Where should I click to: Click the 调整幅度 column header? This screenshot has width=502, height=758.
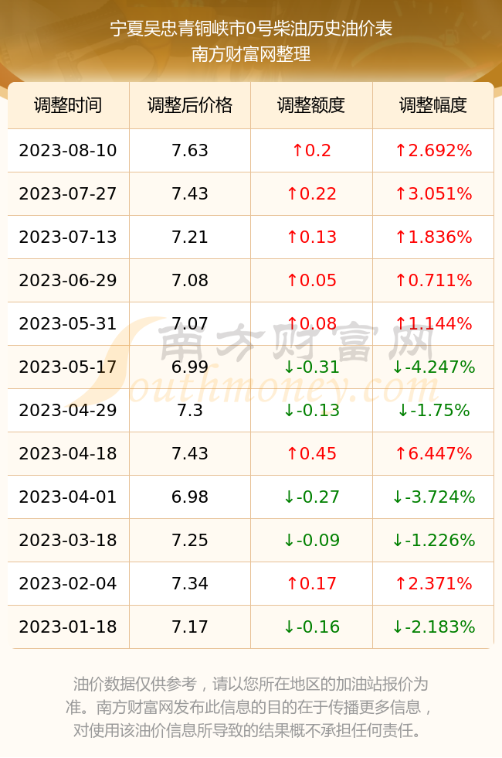433,105
